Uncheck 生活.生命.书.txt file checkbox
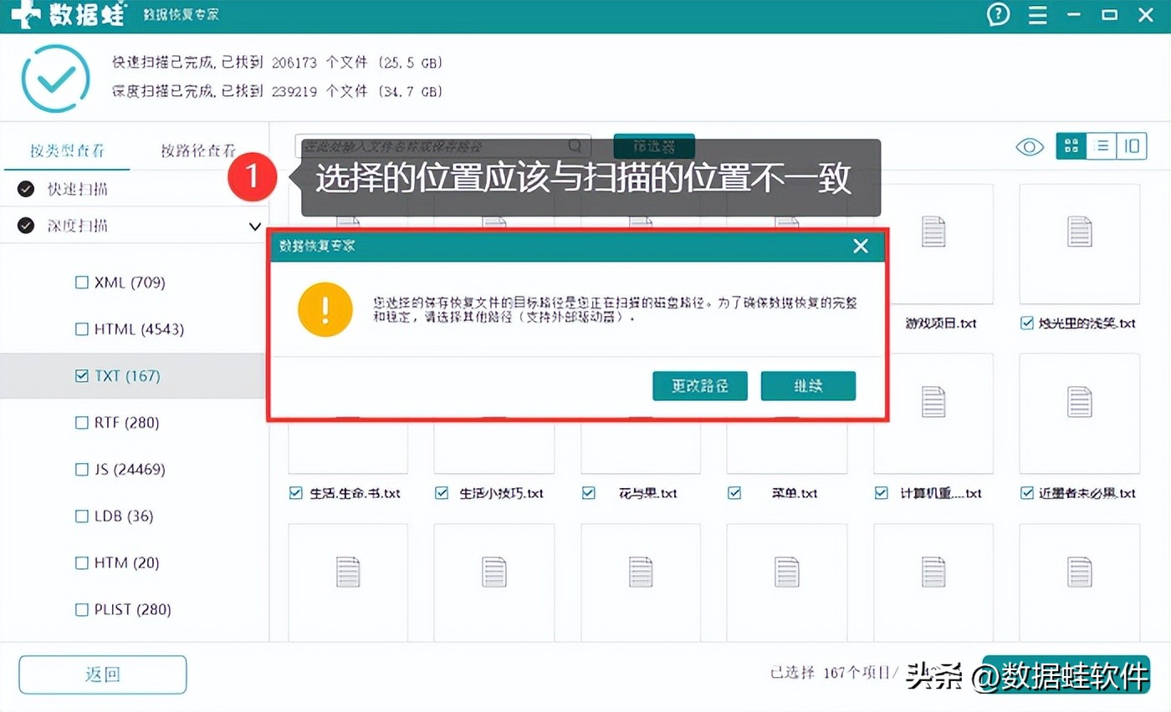Viewport: 1171px width, 712px height. point(295,493)
